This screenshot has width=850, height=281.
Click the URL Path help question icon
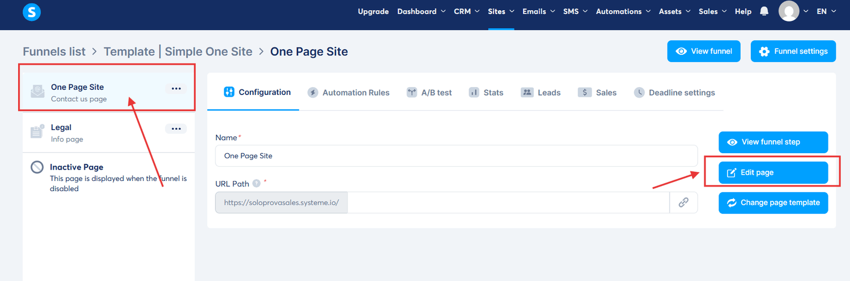[x=256, y=183]
